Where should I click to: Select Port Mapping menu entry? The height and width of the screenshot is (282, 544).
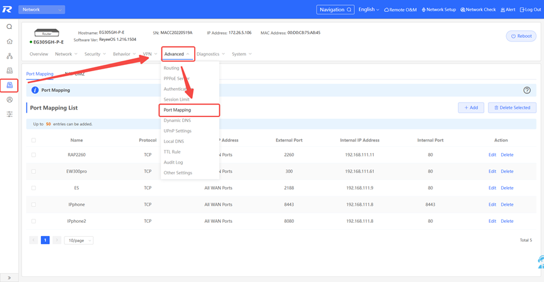tap(190, 110)
